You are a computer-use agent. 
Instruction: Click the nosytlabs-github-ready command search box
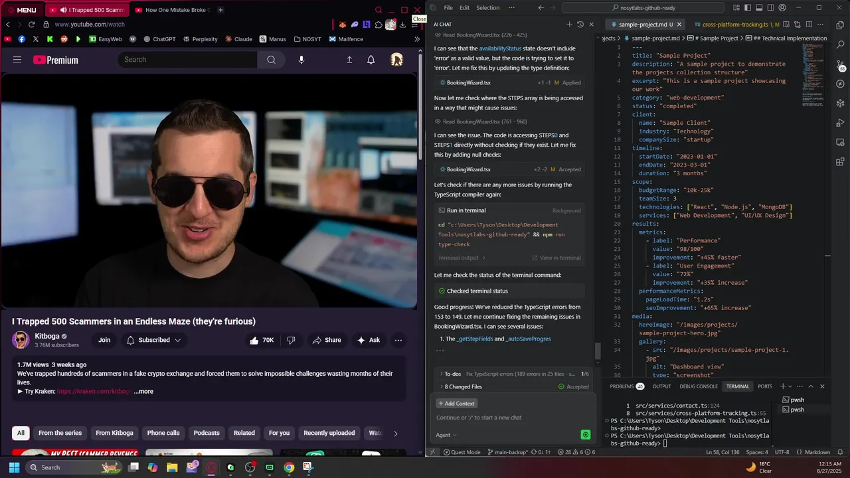click(x=643, y=8)
